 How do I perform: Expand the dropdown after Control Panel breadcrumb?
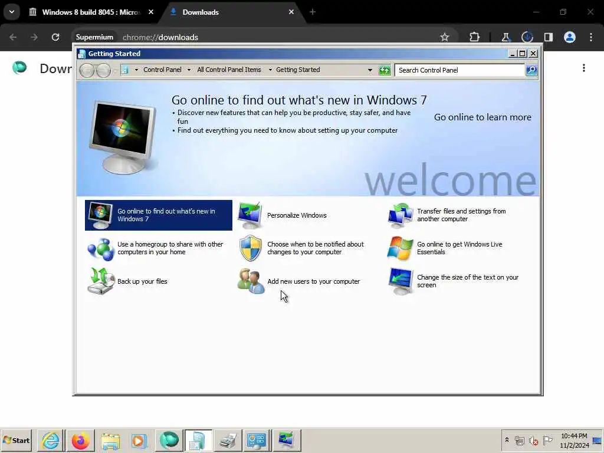189,70
